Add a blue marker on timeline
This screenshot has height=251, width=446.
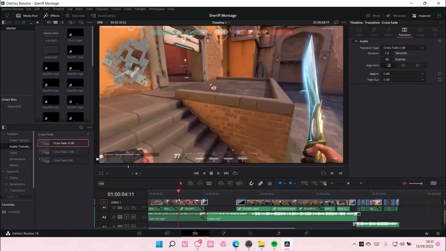click(290, 183)
